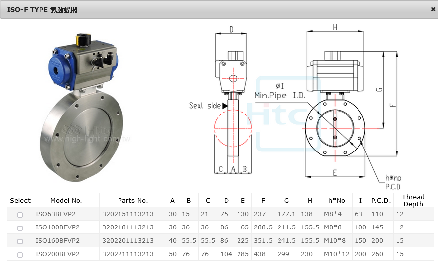Image resolution: width=438 pixels, height=265 pixels.
Task: Click the h*No column header
Action: point(336,200)
